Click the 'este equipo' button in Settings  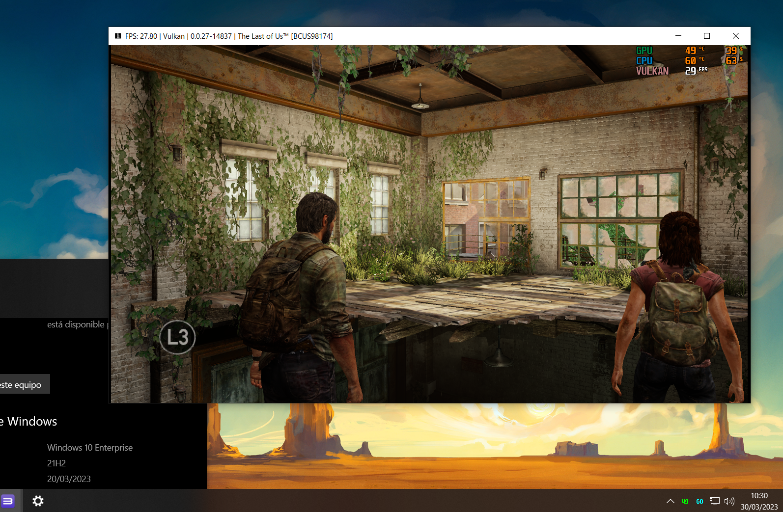pyautogui.click(x=25, y=384)
